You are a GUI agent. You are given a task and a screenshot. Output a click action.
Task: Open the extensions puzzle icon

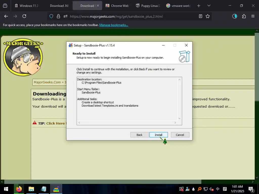(244, 16)
